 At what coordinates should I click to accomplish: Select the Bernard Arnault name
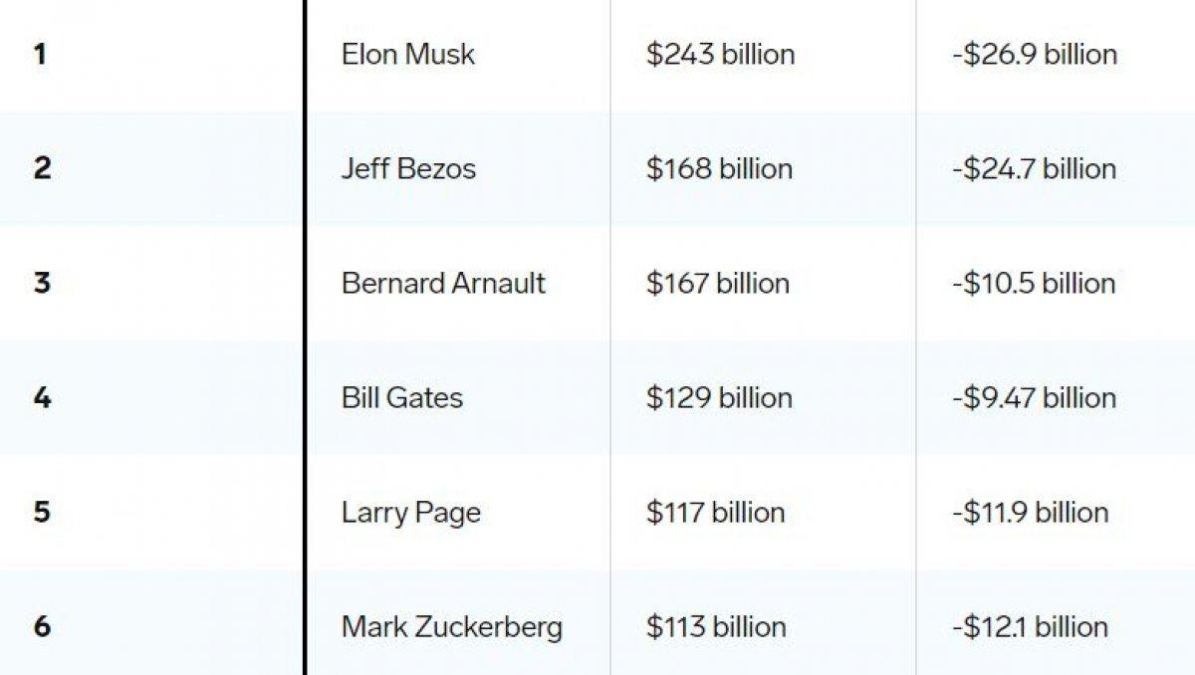pyautogui.click(x=443, y=283)
